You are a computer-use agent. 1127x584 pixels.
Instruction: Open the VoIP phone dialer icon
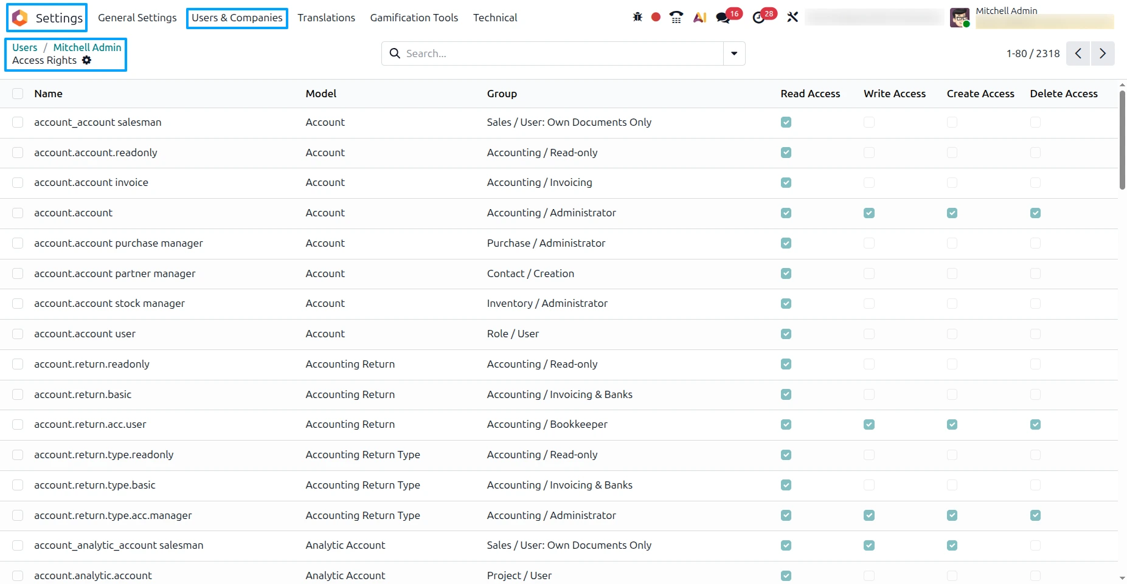pyautogui.click(x=676, y=17)
